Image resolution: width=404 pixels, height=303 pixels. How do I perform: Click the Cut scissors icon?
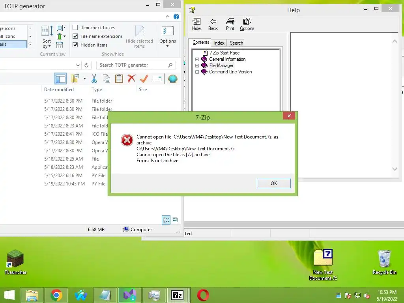pyautogui.click(x=94, y=79)
